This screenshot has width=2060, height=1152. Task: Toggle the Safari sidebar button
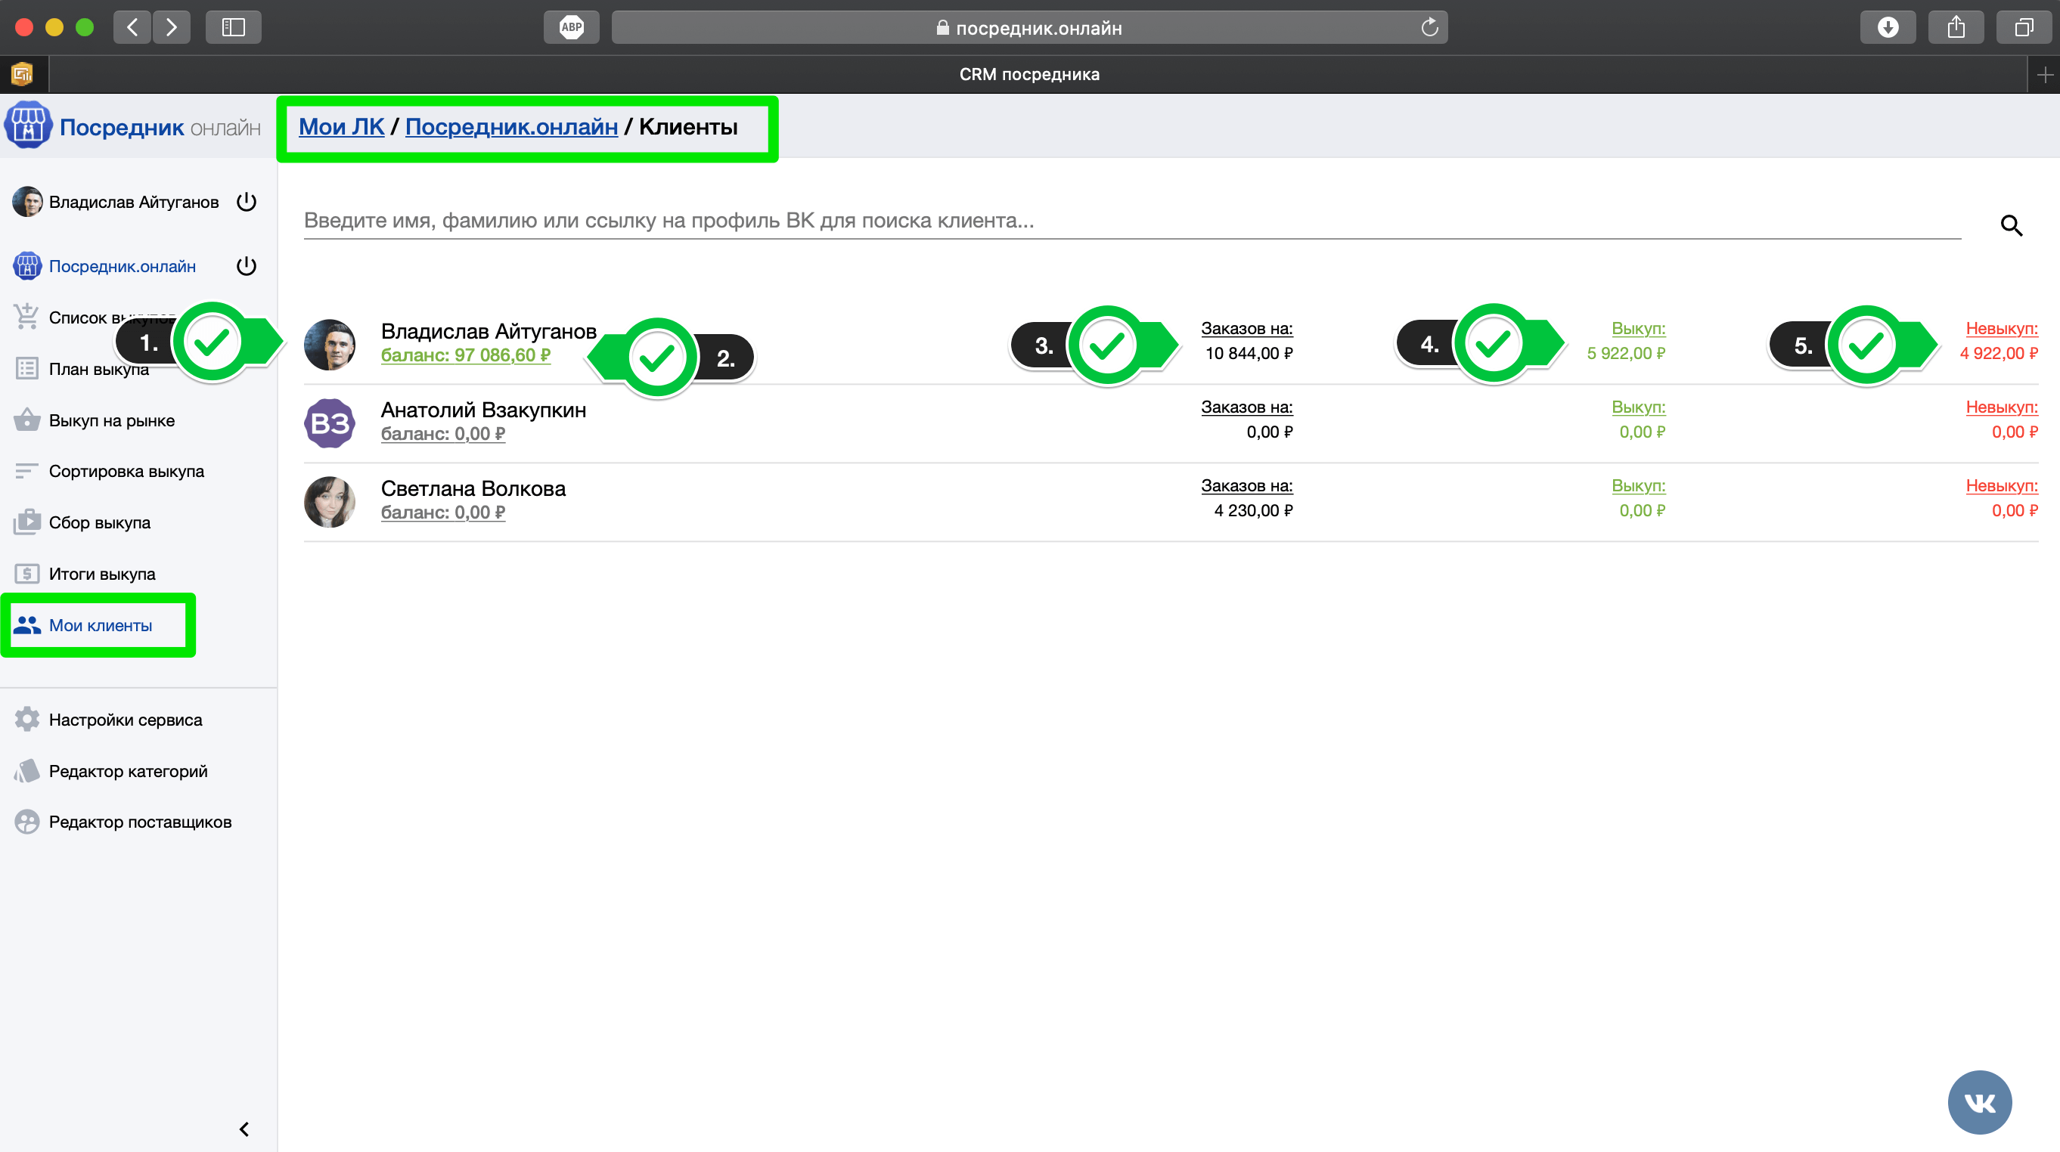point(233,27)
